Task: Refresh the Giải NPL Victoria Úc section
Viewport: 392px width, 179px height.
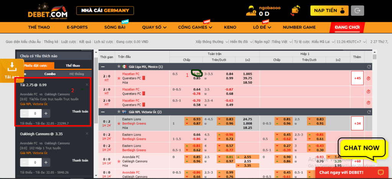Action: pyautogui.click(x=369, y=112)
